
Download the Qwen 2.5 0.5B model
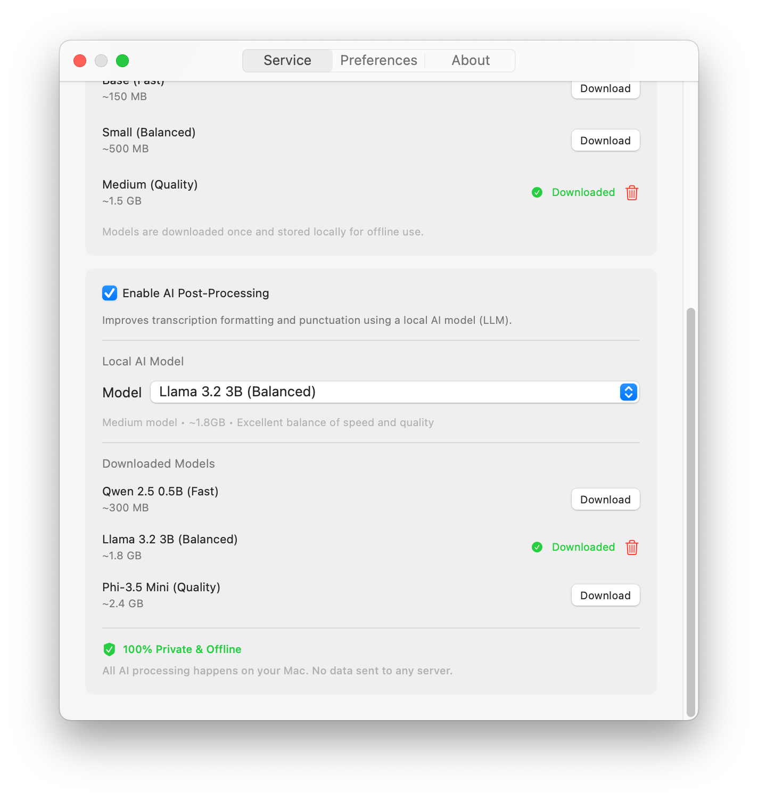[x=605, y=500]
